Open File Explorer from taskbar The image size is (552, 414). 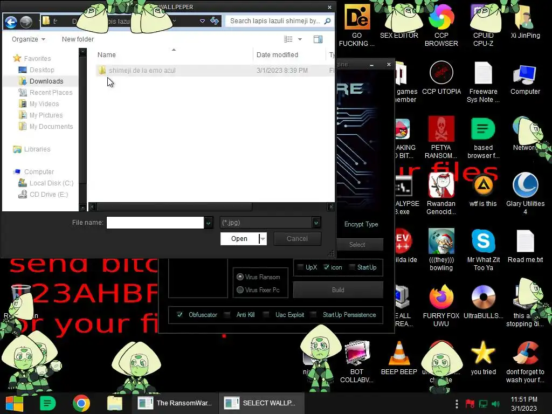click(115, 403)
